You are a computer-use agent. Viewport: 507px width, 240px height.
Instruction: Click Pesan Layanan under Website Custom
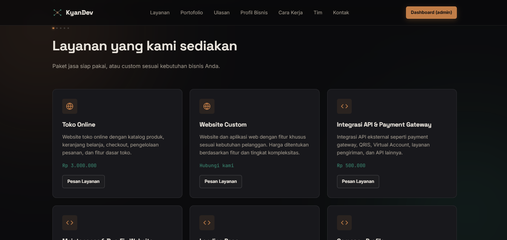point(221,181)
